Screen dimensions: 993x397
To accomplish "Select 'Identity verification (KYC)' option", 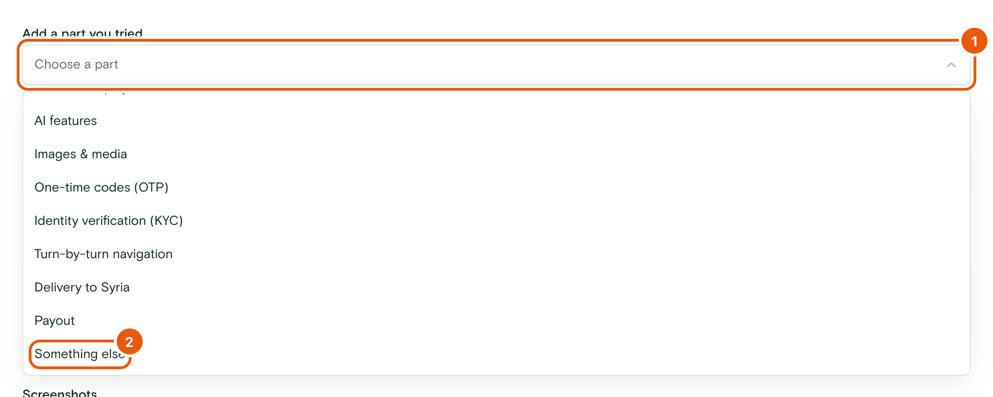I will coord(496,221).
